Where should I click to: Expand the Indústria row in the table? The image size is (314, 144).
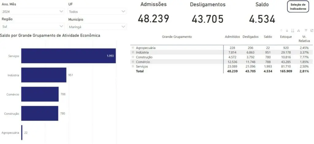pos(133,52)
